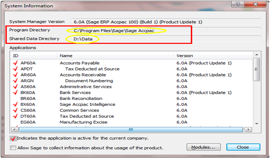
Task: Click the vertical scrollbar up arrow
Action: (257, 55)
